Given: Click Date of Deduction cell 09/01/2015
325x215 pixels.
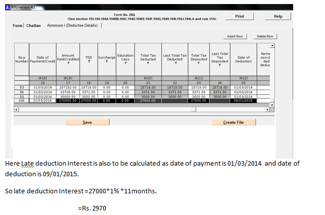Looking at the screenshot, I should (x=243, y=101).
